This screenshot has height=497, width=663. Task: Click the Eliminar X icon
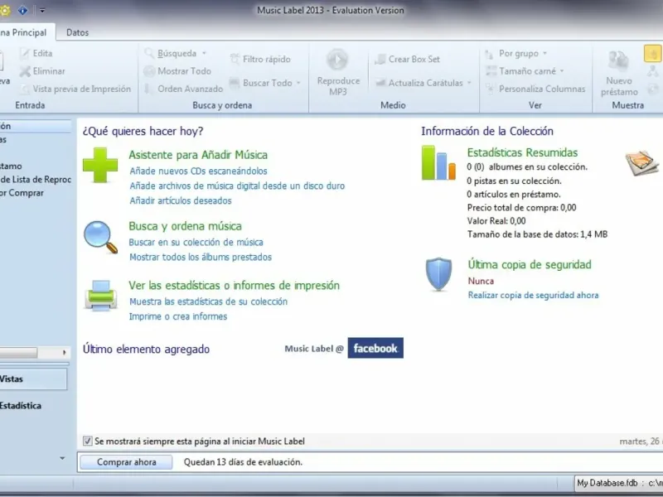point(25,71)
